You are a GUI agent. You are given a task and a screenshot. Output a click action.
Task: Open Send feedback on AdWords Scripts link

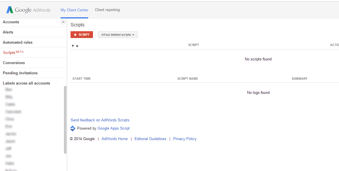click(x=100, y=120)
